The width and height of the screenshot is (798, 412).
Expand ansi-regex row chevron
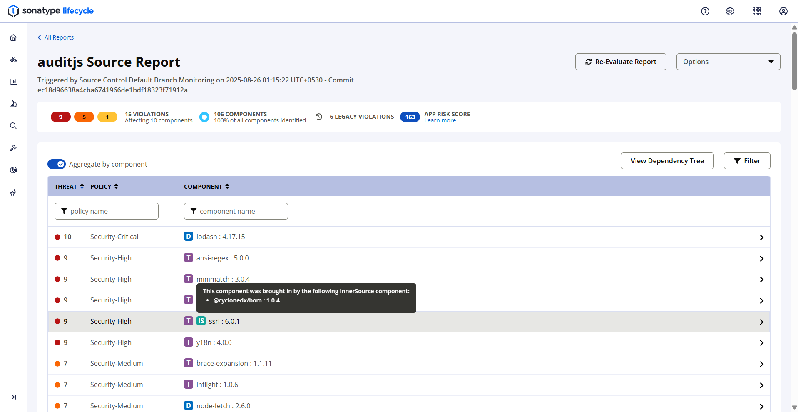[761, 259]
